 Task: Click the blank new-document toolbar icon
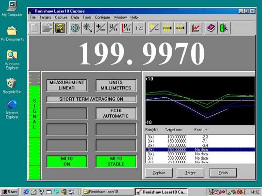[34, 28]
